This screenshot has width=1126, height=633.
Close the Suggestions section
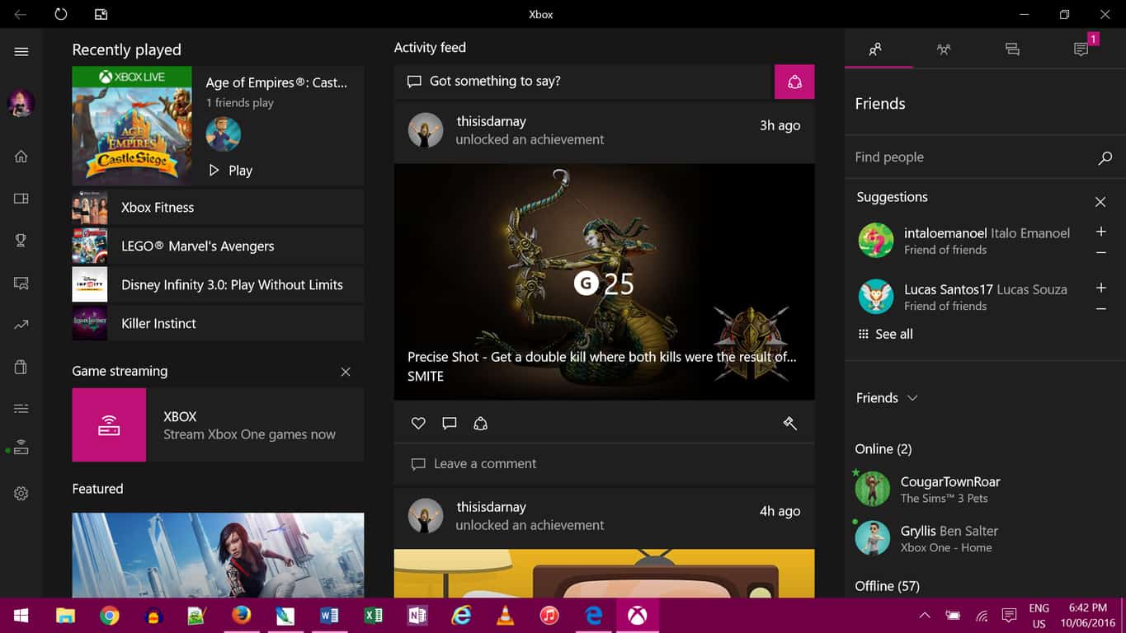[1100, 202]
